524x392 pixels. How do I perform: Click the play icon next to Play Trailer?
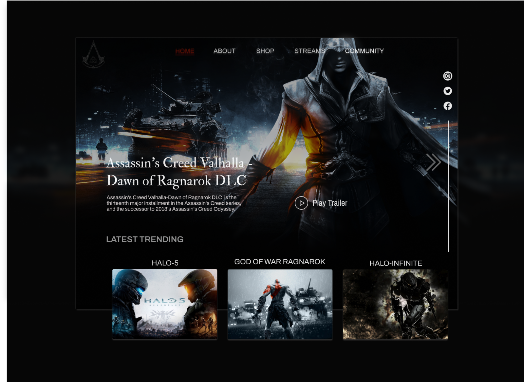pyautogui.click(x=302, y=203)
